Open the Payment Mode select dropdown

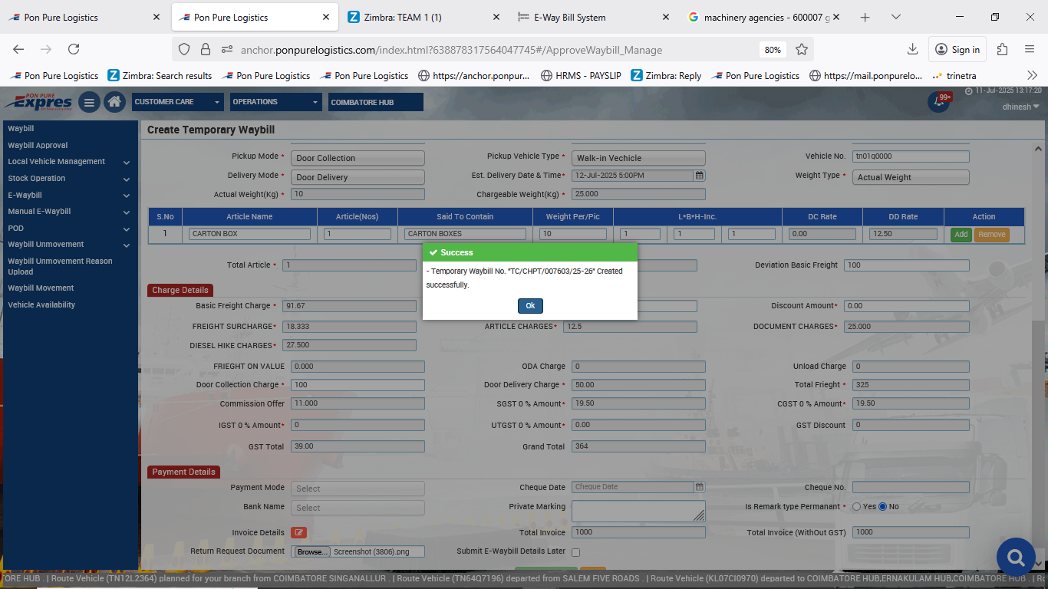[x=358, y=489]
